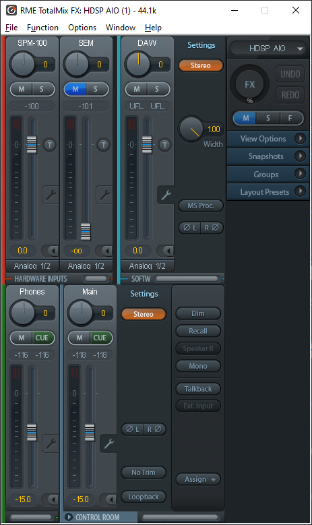The width and height of the screenshot is (312, 525).
Task: Mute the Main output
Action: tap(80, 338)
